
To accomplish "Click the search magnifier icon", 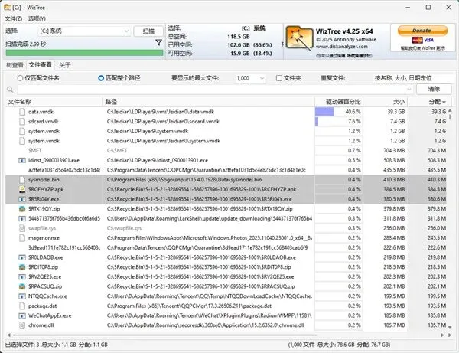I will [x=10, y=90].
